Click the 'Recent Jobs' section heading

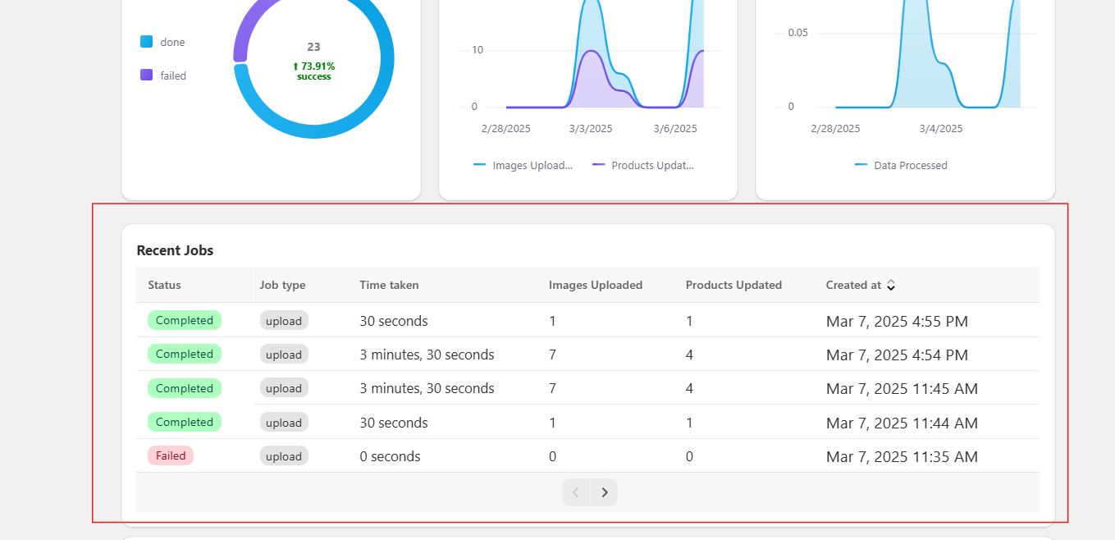[175, 250]
